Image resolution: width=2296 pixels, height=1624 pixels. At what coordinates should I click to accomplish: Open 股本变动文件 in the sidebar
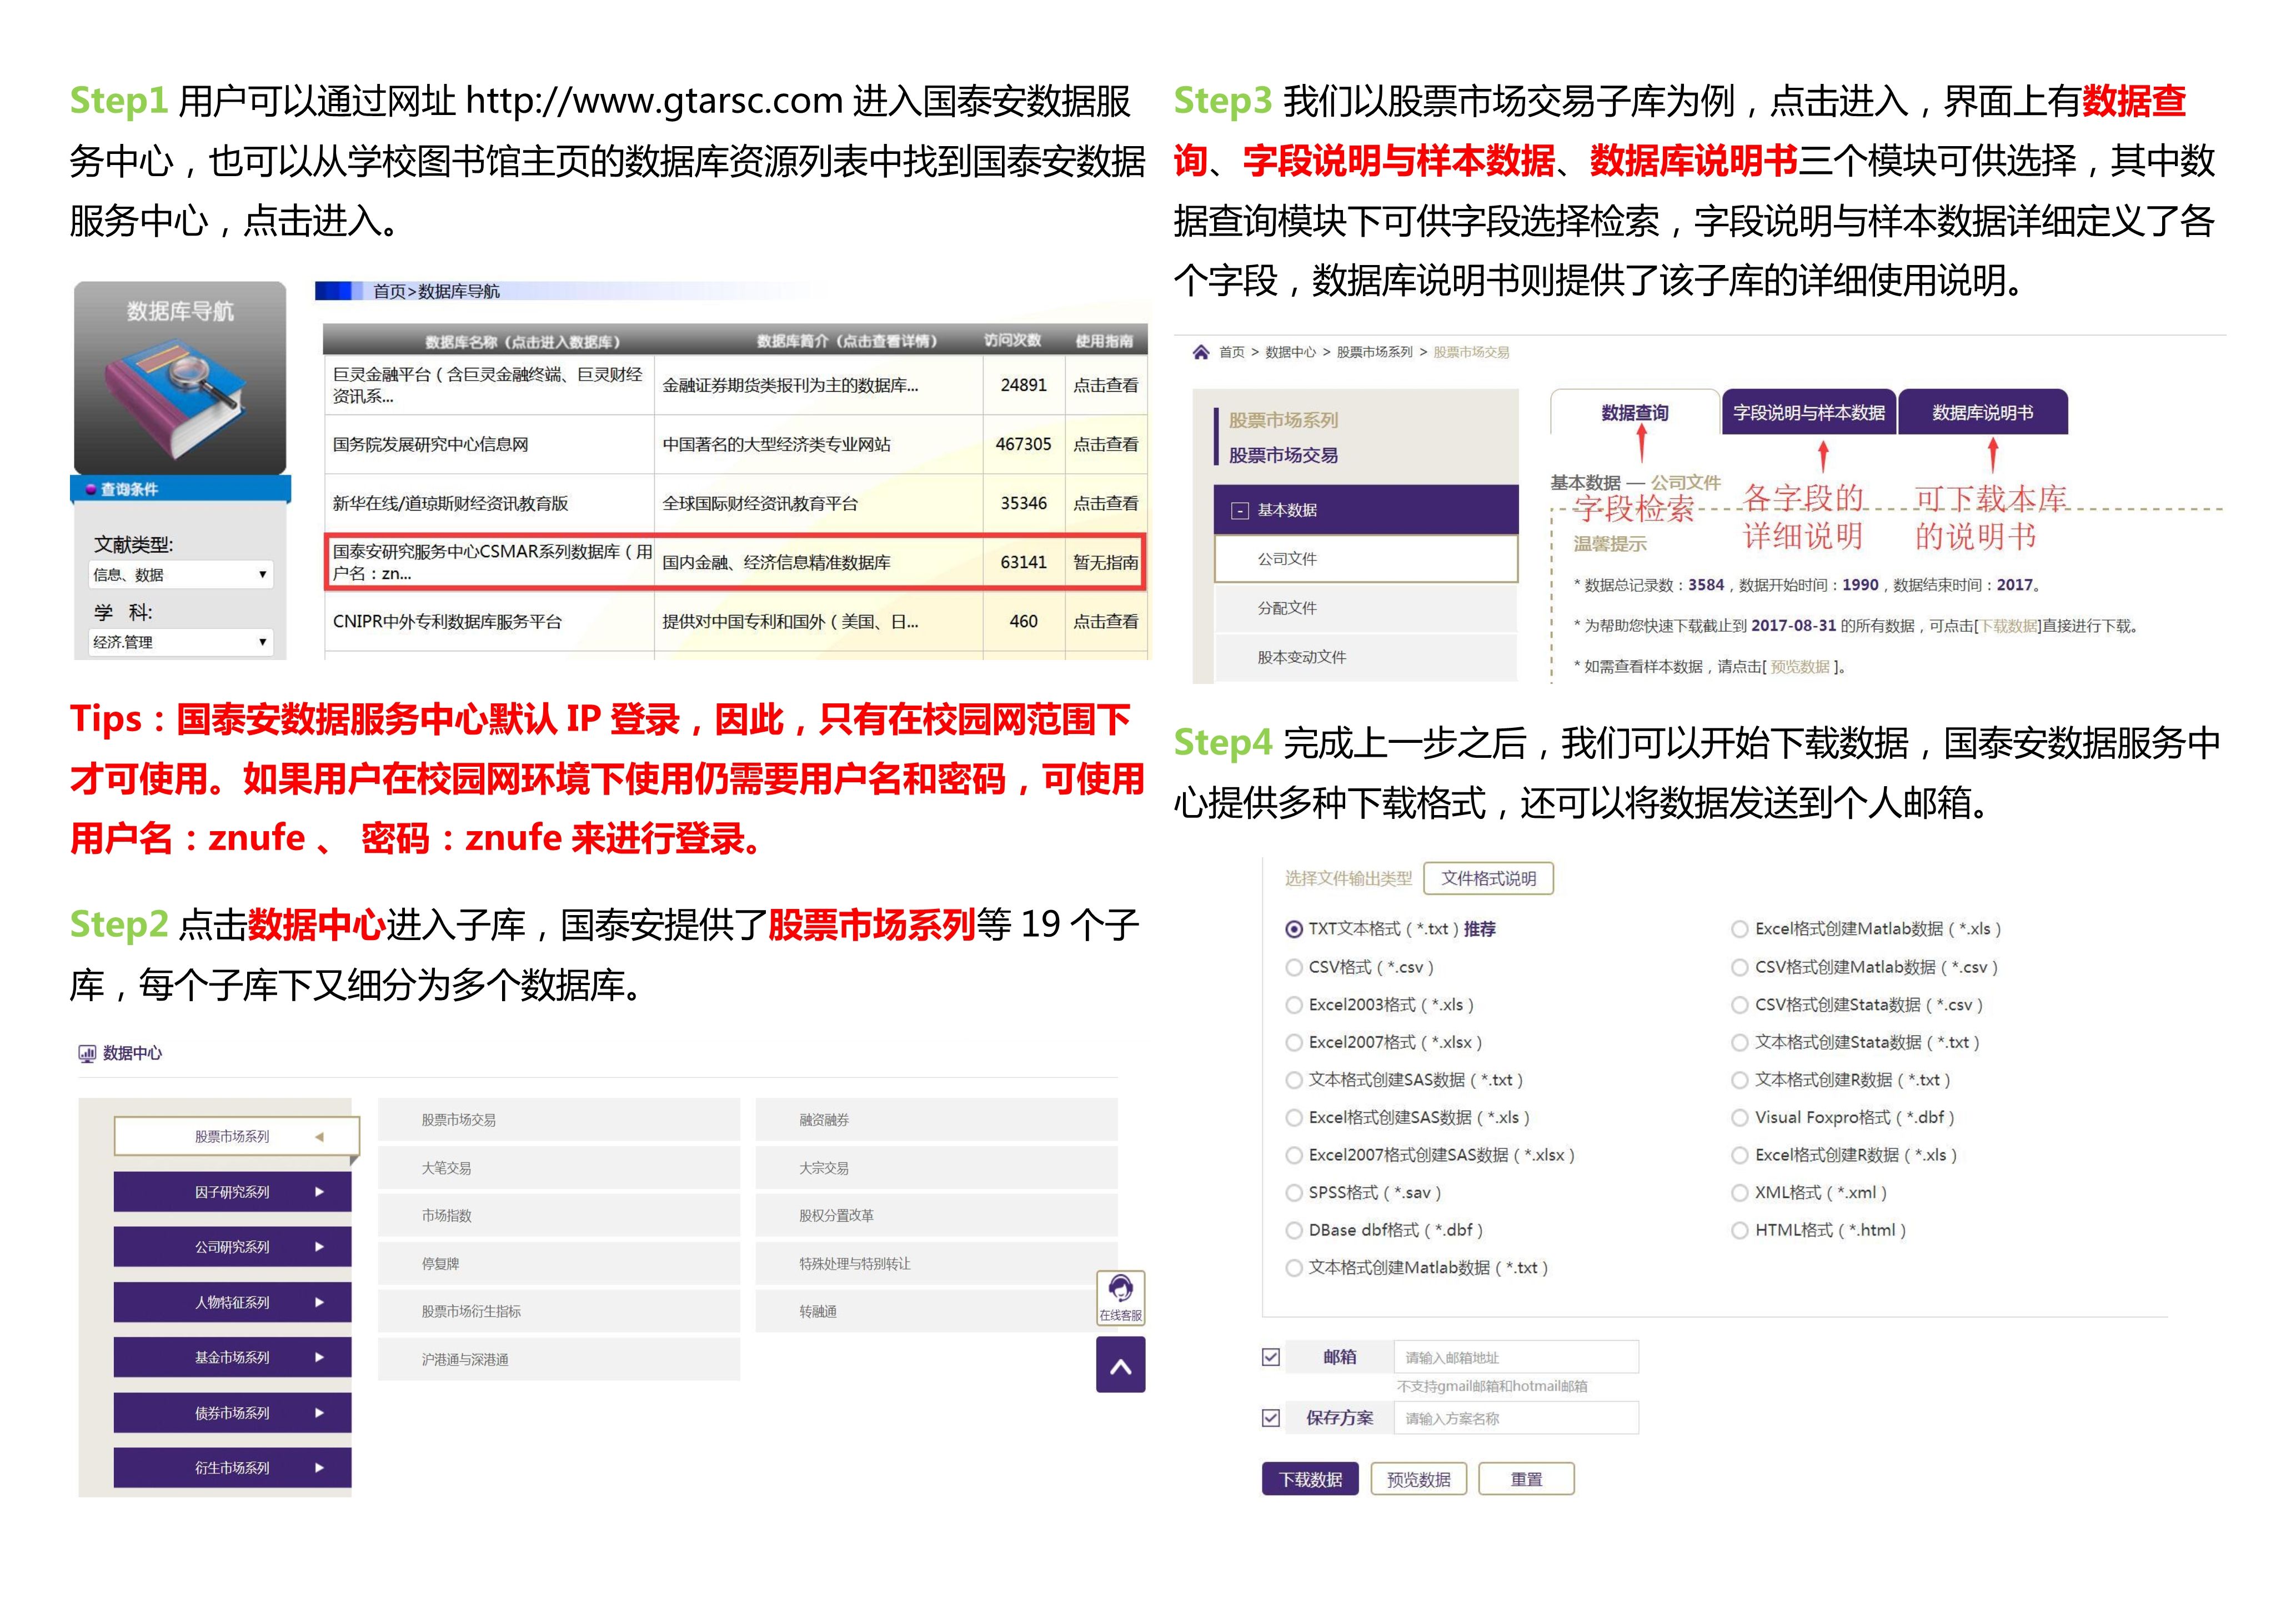pyautogui.click(x=1366, y=657)
